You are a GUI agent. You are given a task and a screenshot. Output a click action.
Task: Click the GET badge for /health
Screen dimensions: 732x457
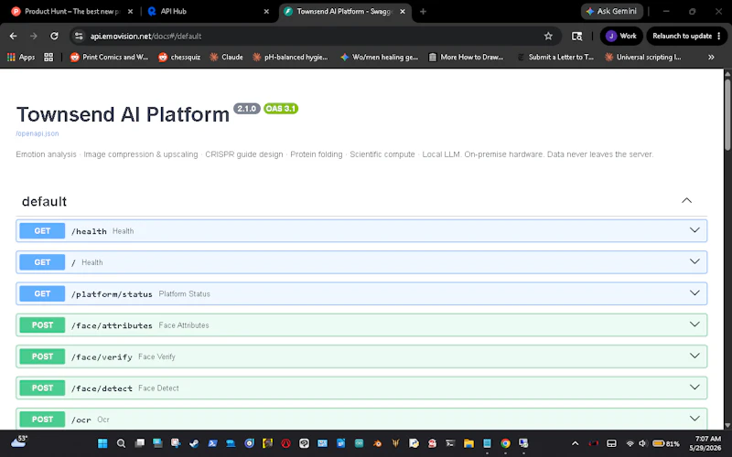42,231
